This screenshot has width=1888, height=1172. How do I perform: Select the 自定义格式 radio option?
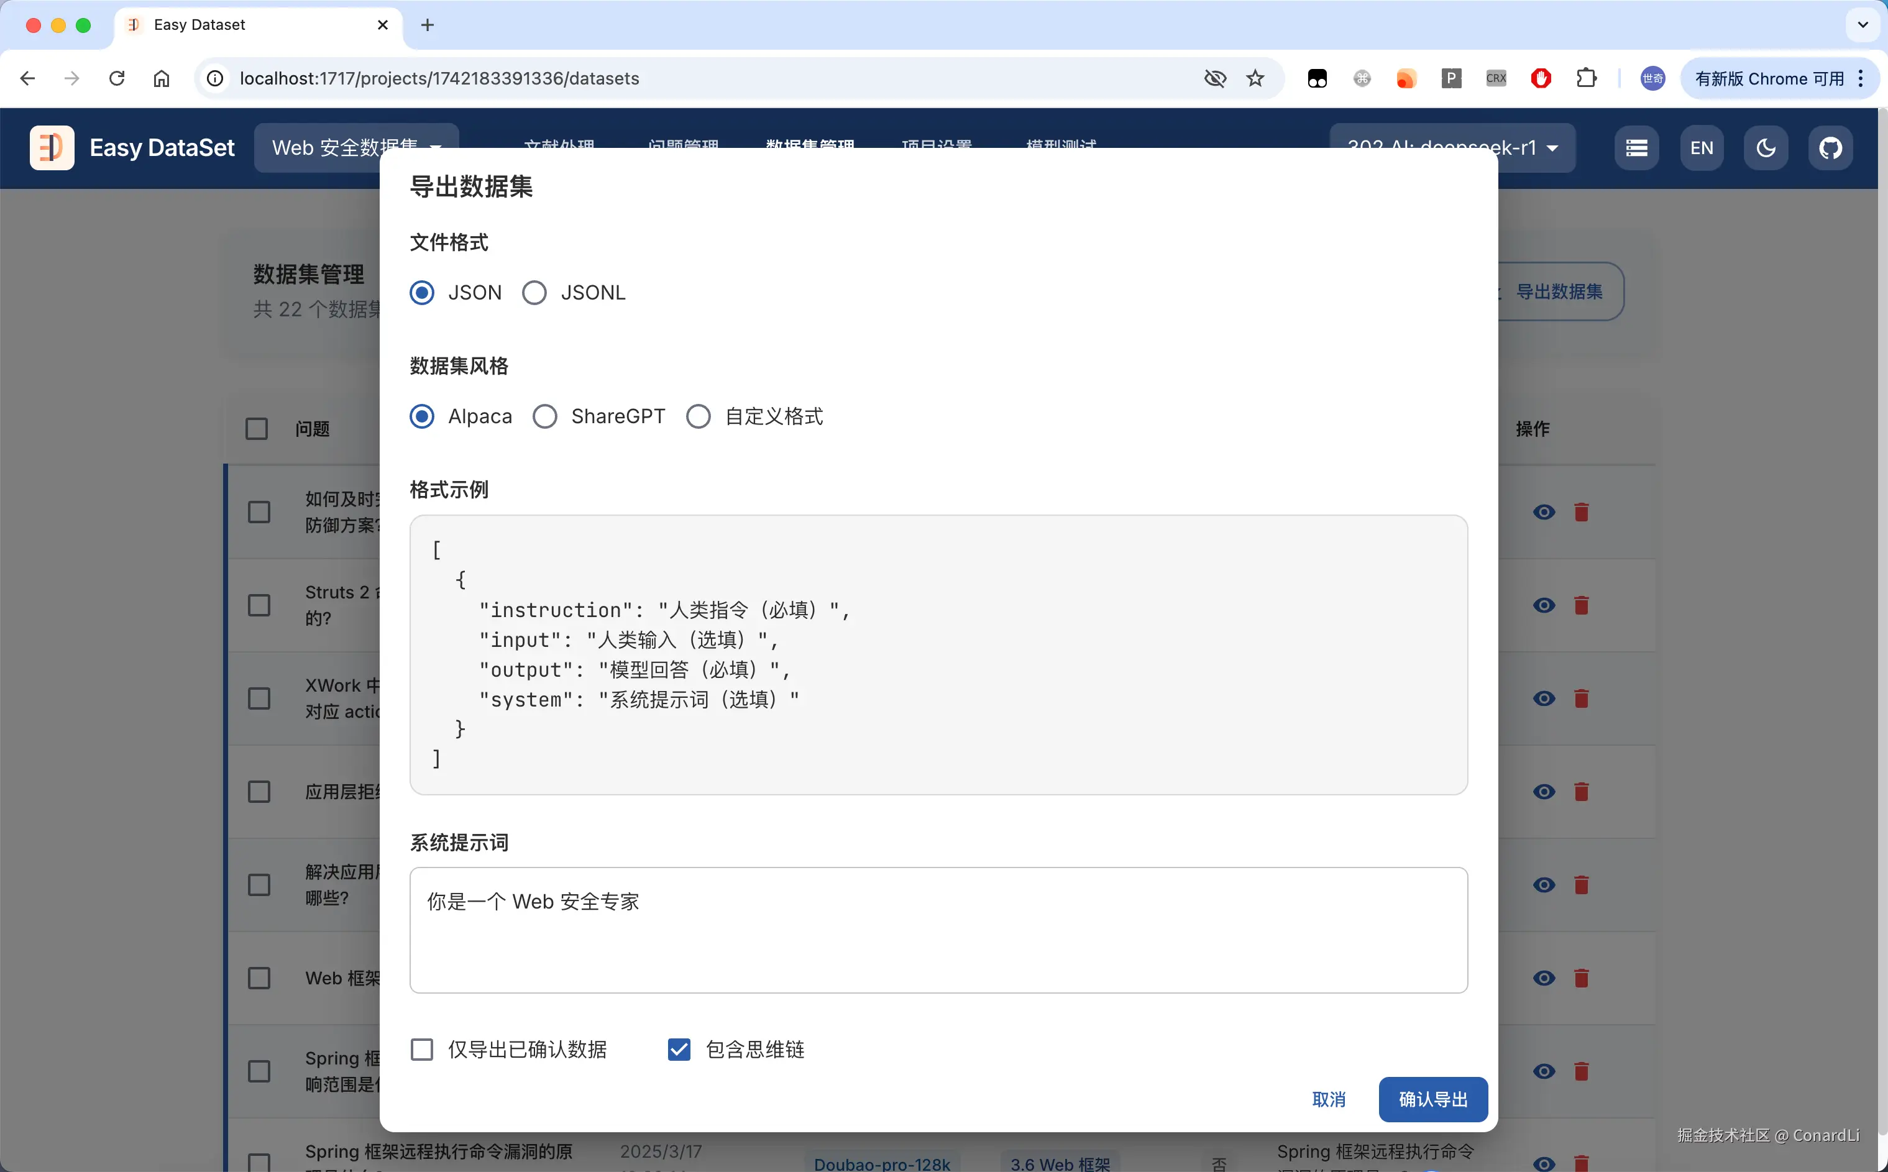pos(699,416)
